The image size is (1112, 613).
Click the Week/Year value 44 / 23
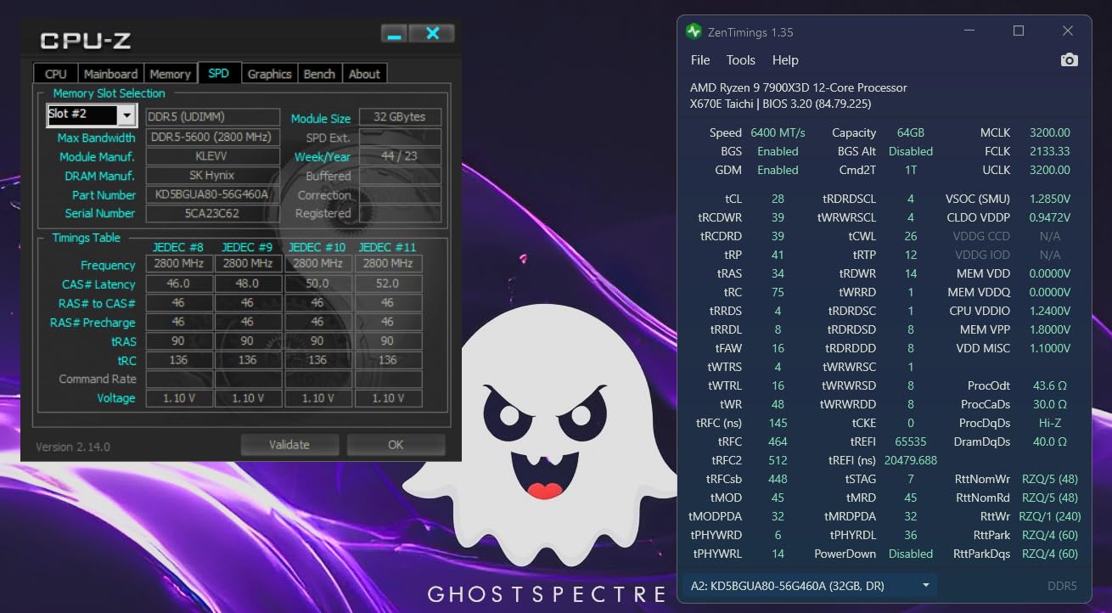[400, 156]
